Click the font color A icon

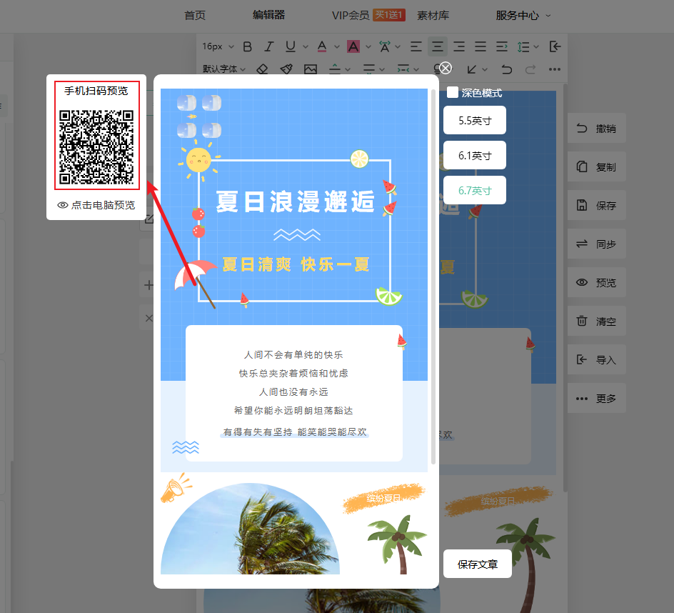coord(322,46)
